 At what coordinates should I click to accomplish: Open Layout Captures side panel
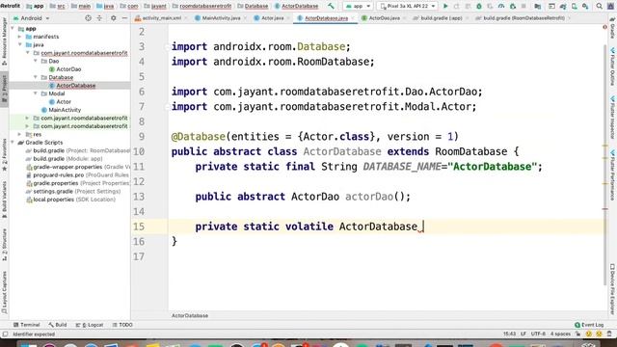click(x=4, y=293)
